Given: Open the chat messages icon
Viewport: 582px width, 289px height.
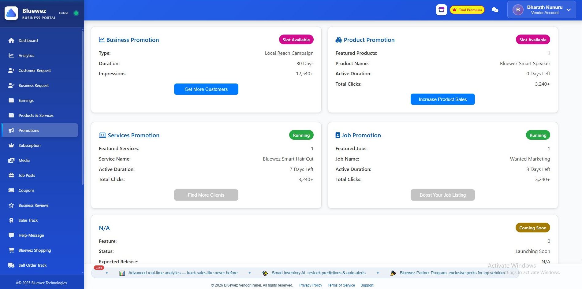Looking at the screenshot, I should 495,10.
